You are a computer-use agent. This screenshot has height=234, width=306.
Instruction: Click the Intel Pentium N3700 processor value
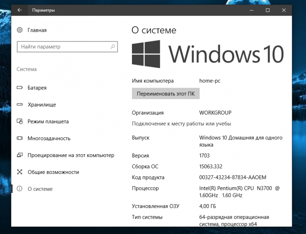pyautogui.click(x=239, y=192)
